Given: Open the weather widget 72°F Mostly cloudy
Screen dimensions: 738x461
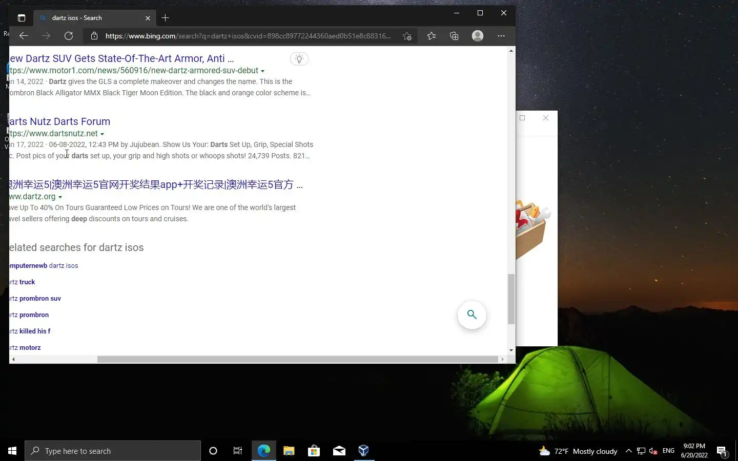Looking at the screenshot, I should tap(578, 451).
